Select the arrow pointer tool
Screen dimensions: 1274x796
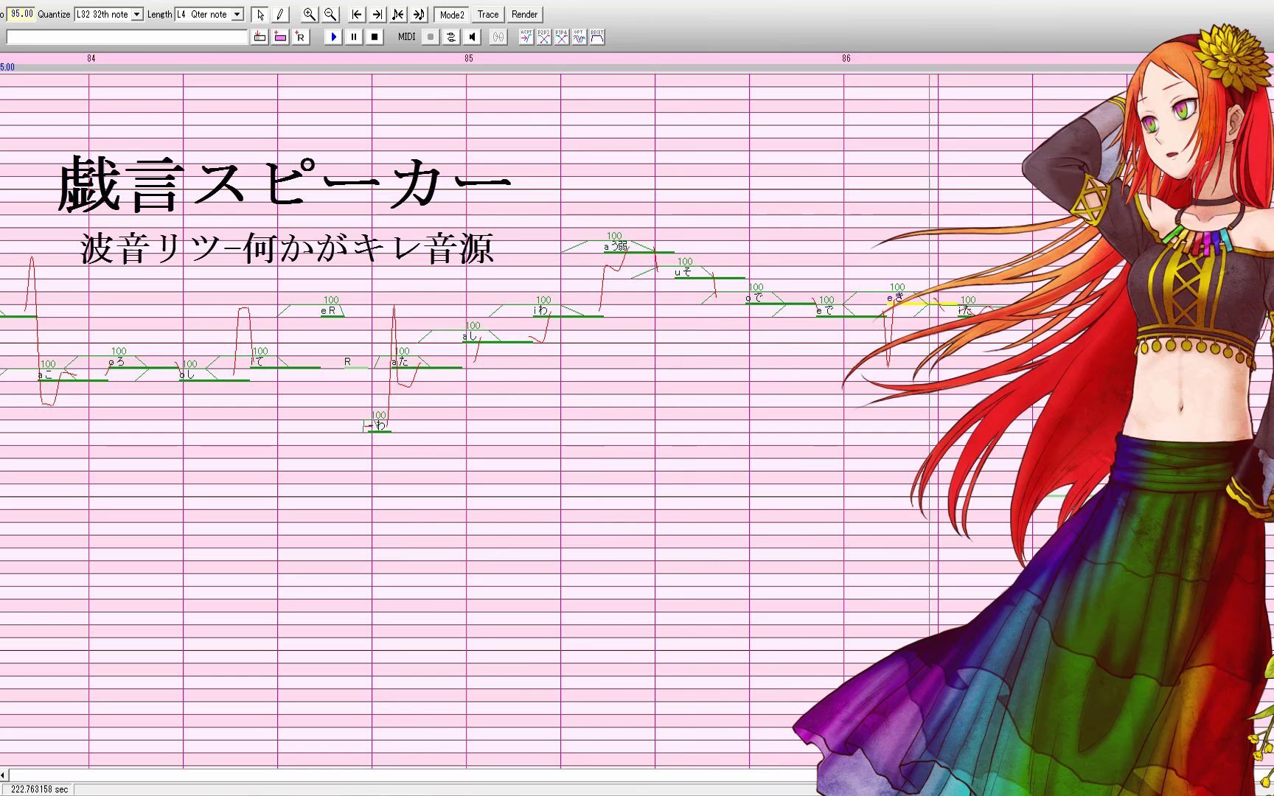[x=260, y=15]
